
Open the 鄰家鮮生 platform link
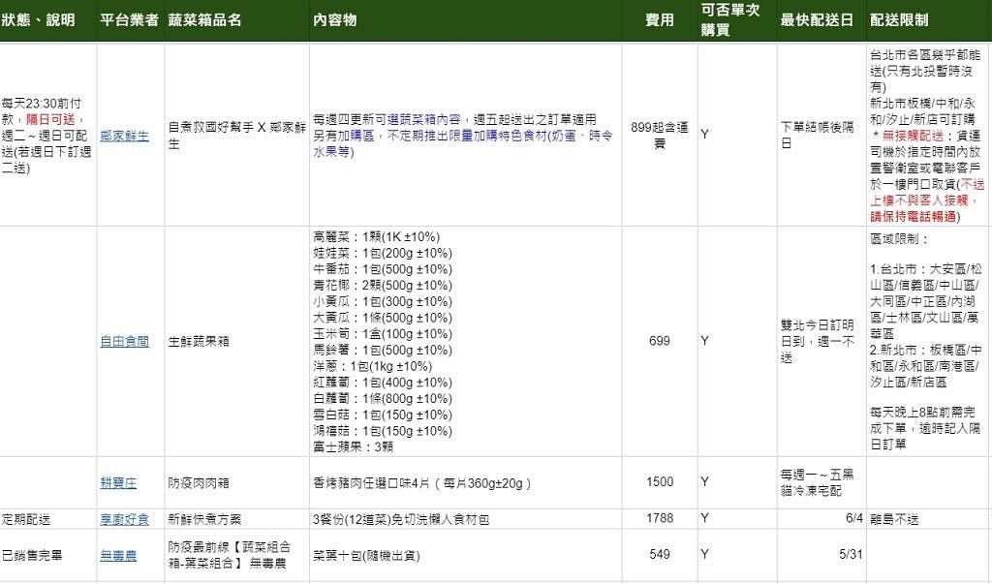click(x=124, y=136)
